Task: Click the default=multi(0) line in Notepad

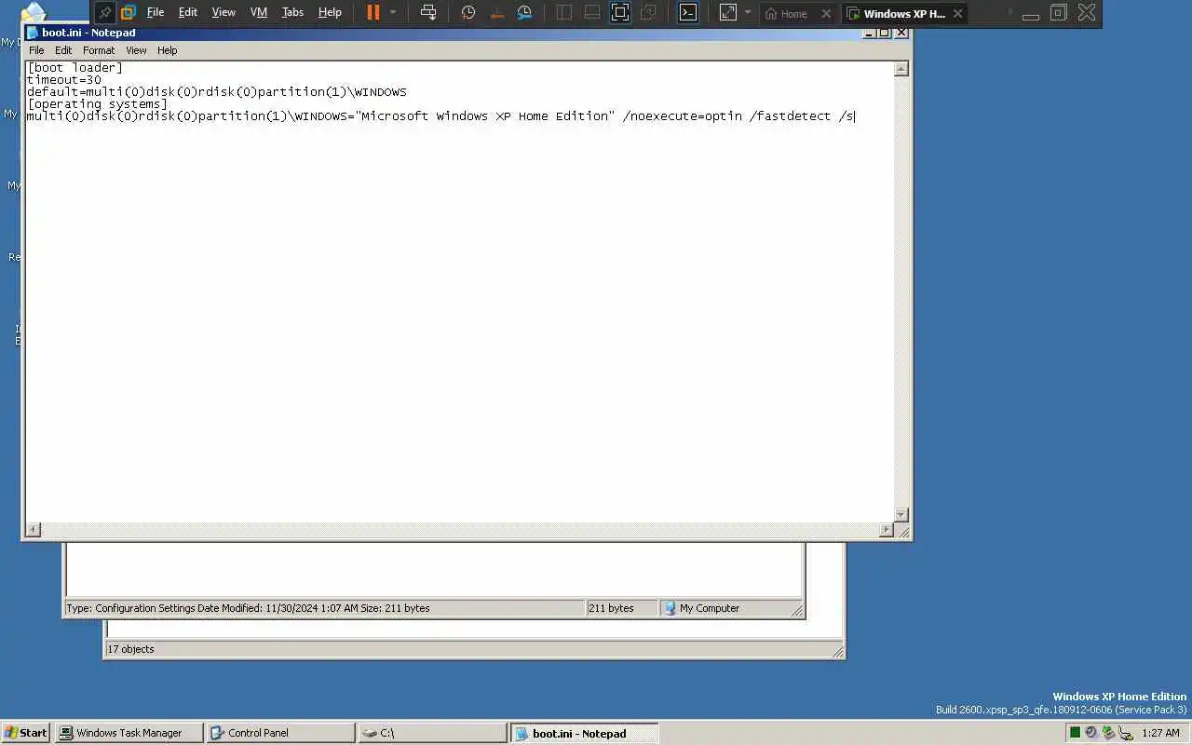Action: (x=217, y=92)
